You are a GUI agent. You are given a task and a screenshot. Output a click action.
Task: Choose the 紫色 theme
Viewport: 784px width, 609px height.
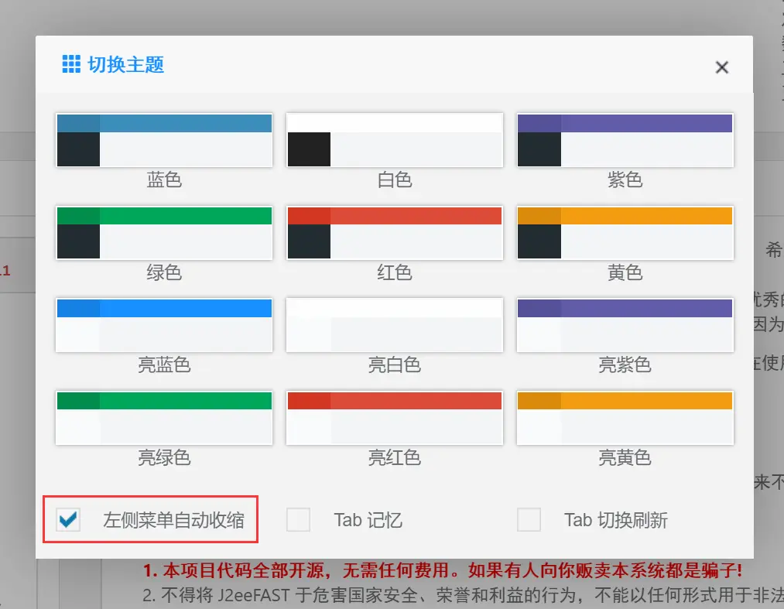coord(625,140)
